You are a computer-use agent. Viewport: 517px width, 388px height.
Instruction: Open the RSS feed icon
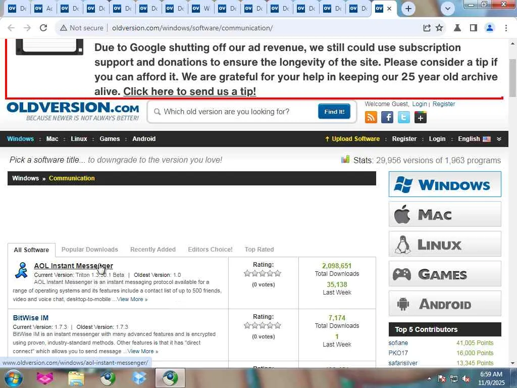(x=371, y=117)
